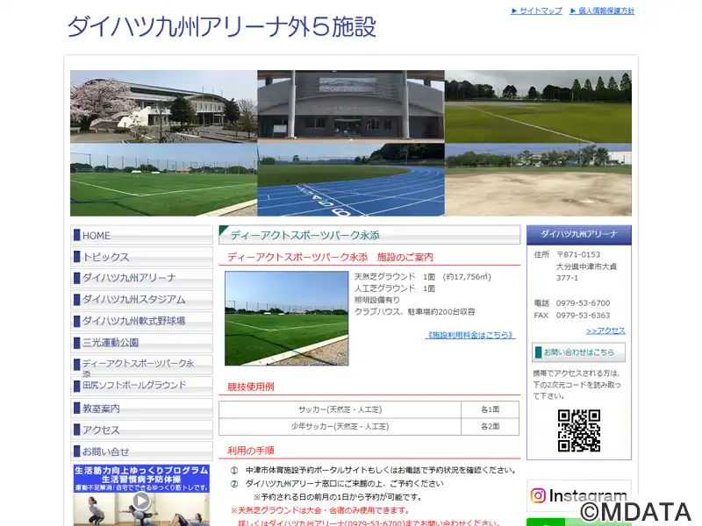Open 三光運動公園 menu item
Viewport: 702px width, 526px height.
(141, 343)
